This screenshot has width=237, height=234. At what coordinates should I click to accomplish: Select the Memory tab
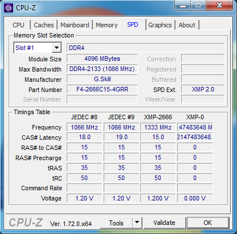(x=107, y=25)
